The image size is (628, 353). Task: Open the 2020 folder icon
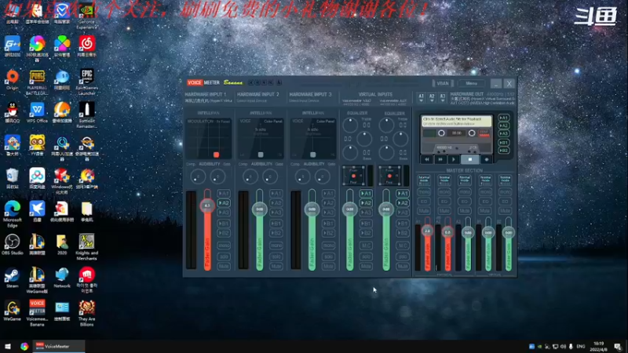pyautogui.click(x=62, y=245)
